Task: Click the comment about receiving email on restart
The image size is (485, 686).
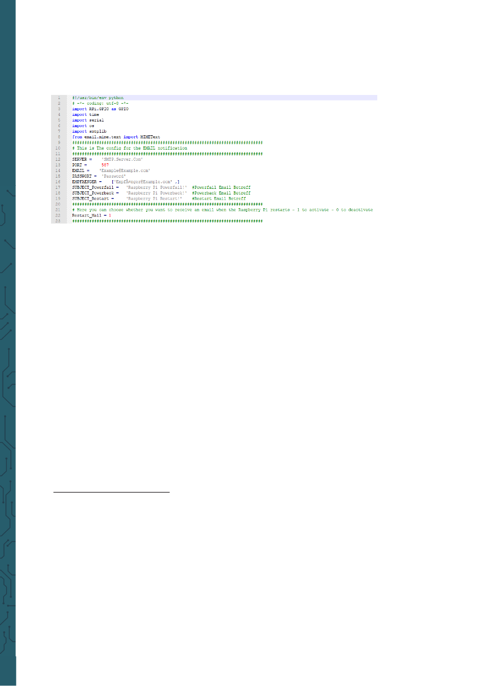Action: point(223,210)
